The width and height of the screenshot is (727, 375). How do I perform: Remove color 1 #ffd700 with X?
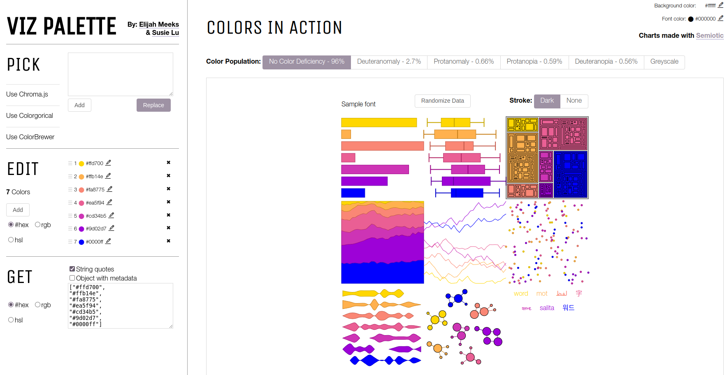pos(168,163)
